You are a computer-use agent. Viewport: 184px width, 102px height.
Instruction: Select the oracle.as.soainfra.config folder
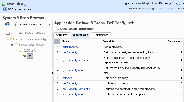coord(30,39)
